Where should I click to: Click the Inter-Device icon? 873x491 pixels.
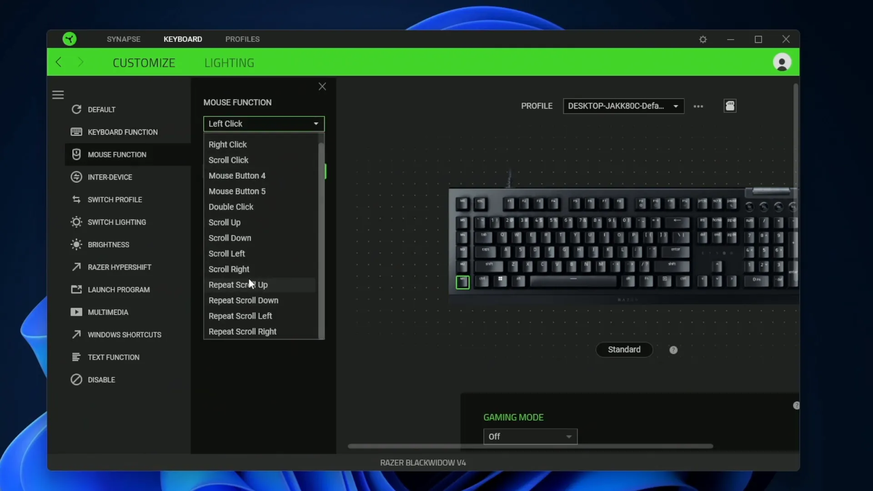76,177
